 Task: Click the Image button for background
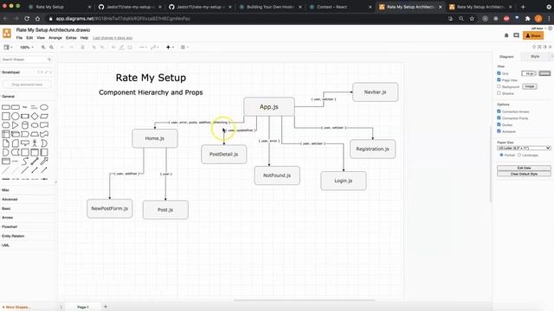[x=529, y=86]
